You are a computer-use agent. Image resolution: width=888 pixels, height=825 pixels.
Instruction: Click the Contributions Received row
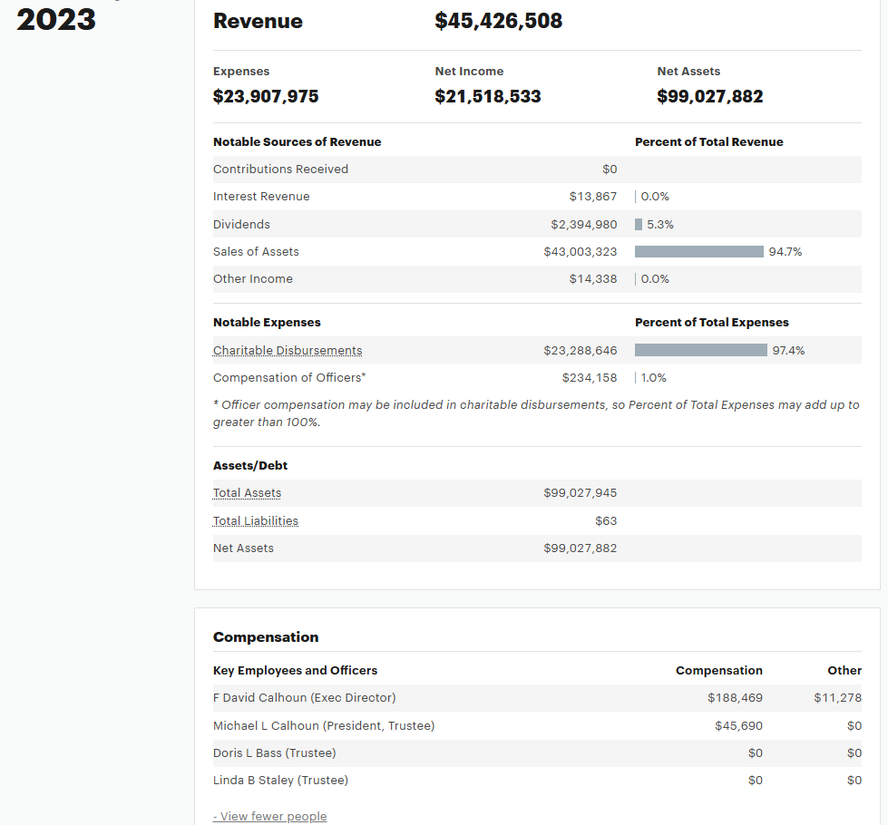[537, 170]
